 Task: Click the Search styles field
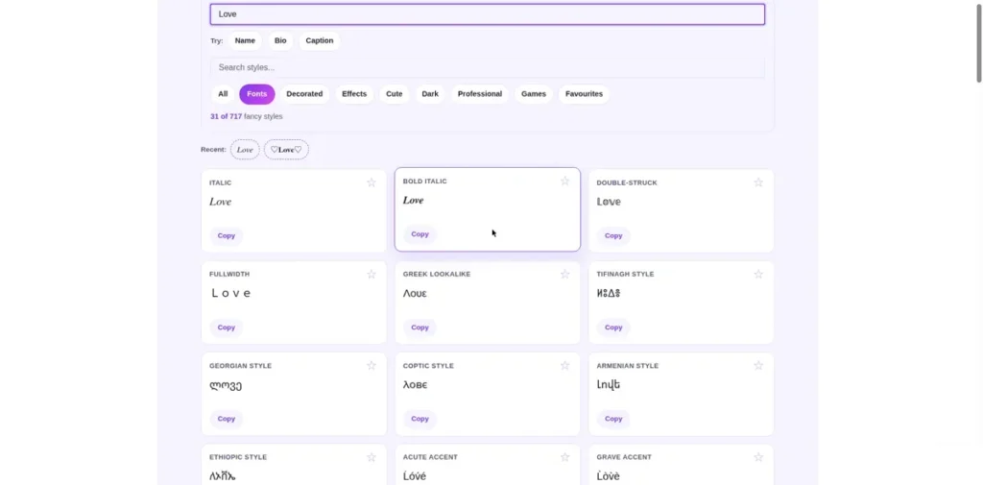point(487,67)
